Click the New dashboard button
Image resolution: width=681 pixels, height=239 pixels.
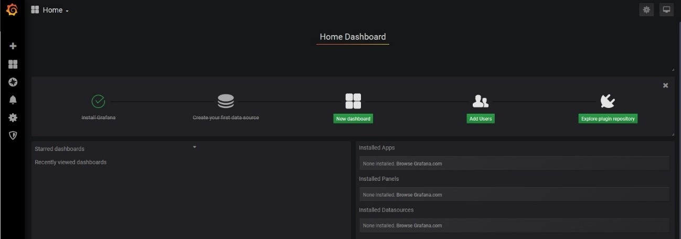[x=353, y=119]
